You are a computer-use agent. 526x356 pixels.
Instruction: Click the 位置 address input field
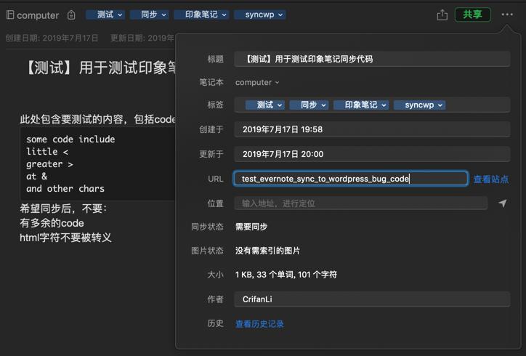coord(360,203)
